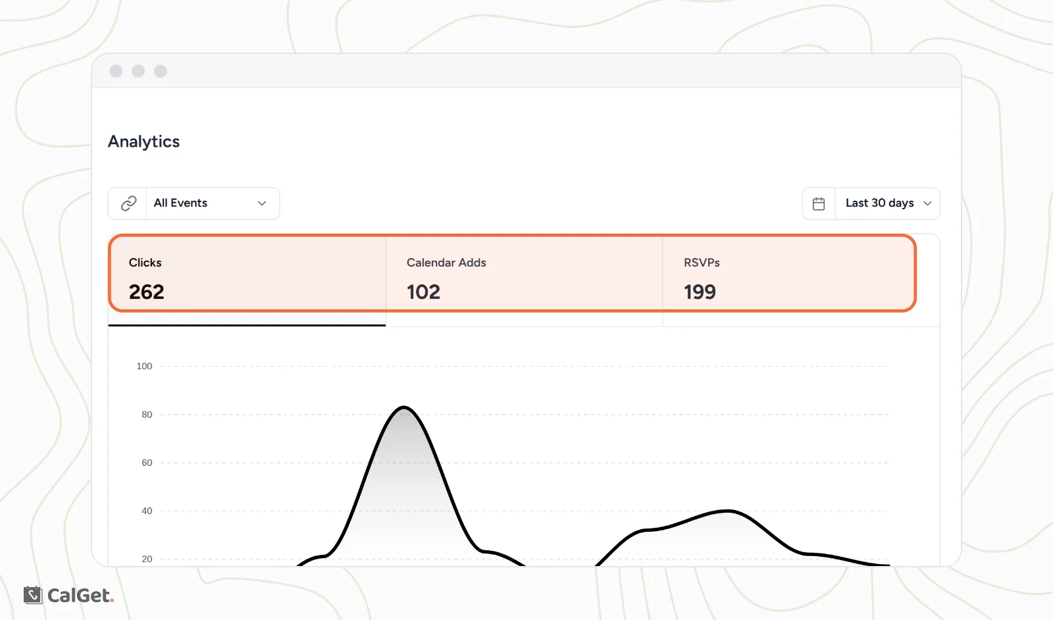The height and width of the screenshot is (620, 1053).
Task: Click the 80 y-axis label
Action: tap(147, 415)
